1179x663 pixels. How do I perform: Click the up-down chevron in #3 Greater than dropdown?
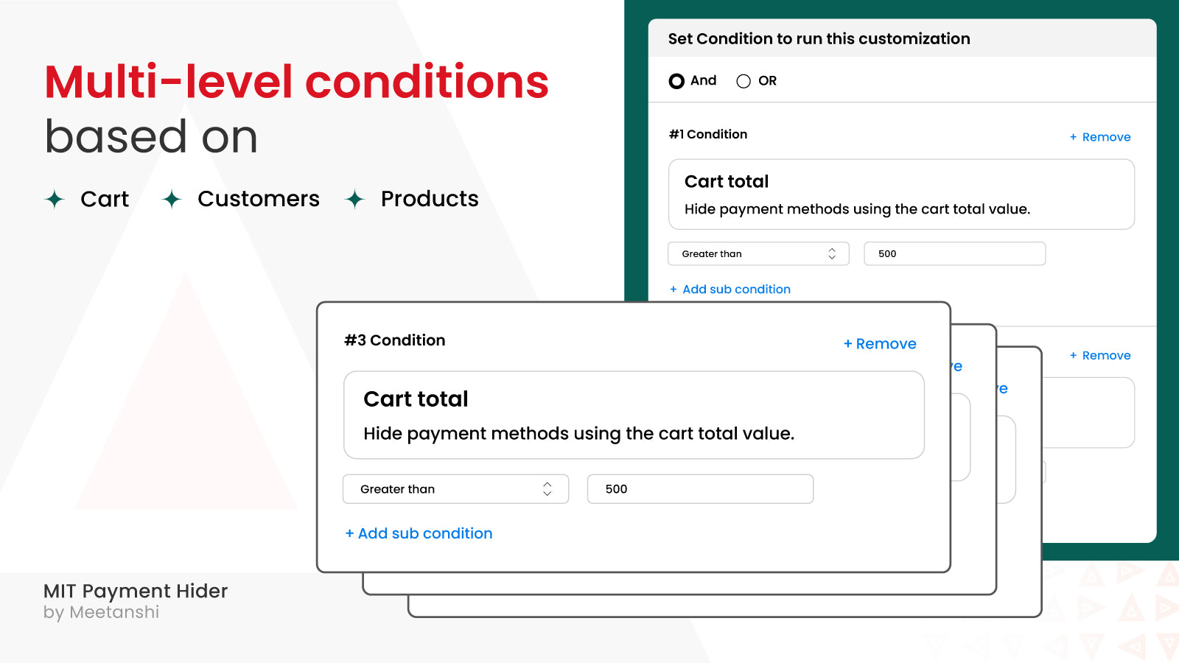tap(547, 489)
